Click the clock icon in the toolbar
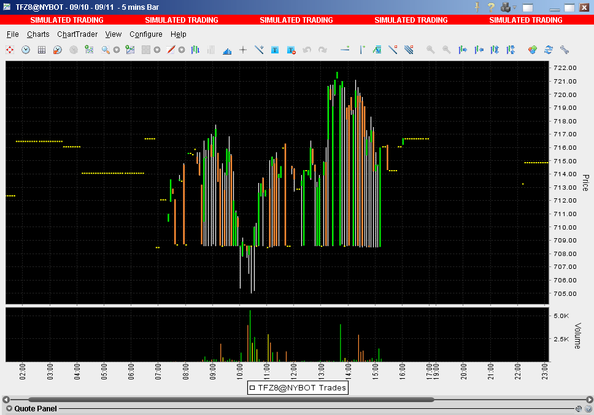The image size is (594, 415). [26, 50]
